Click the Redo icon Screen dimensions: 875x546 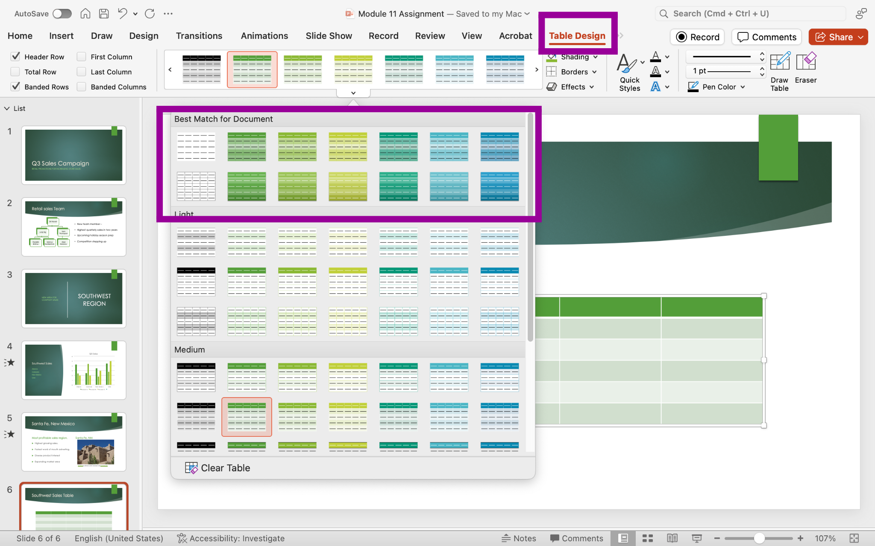pos(150,14)
